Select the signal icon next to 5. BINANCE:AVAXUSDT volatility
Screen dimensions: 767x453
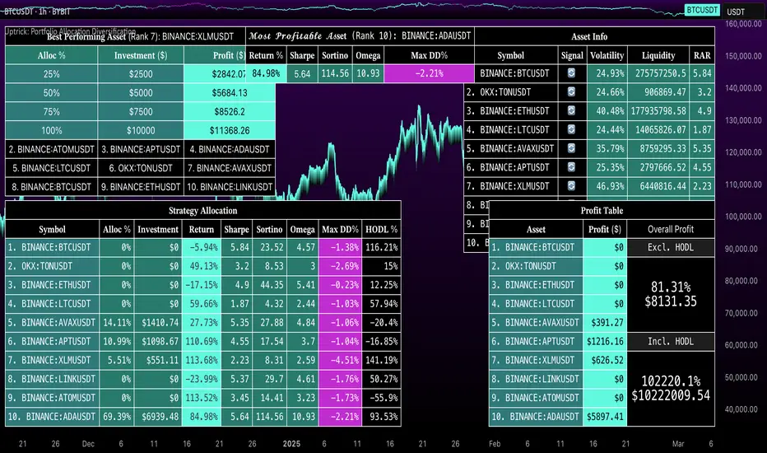(571, 148)
